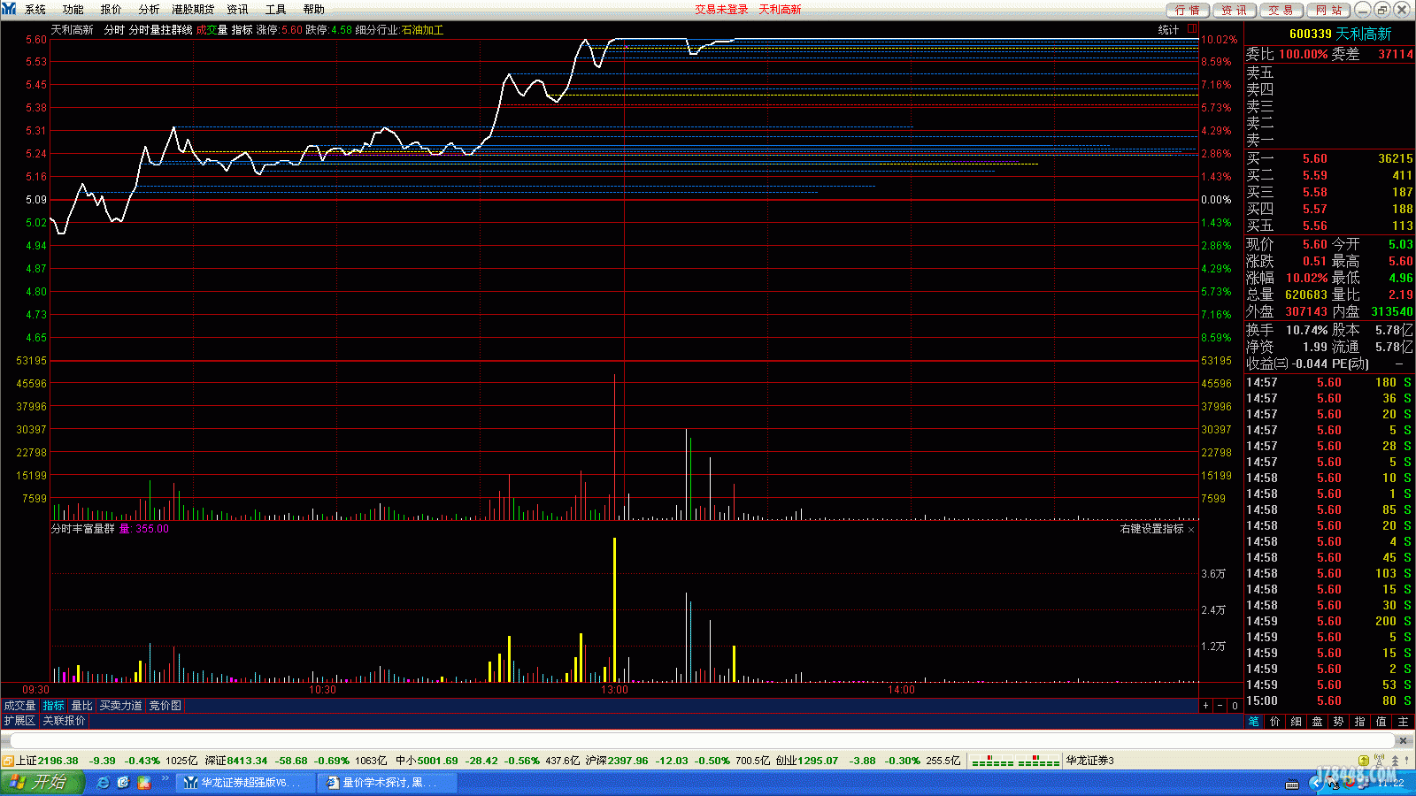Click the 买一 price 5.60 row
1416x796 pixels.
click(x=1329, y=159)
